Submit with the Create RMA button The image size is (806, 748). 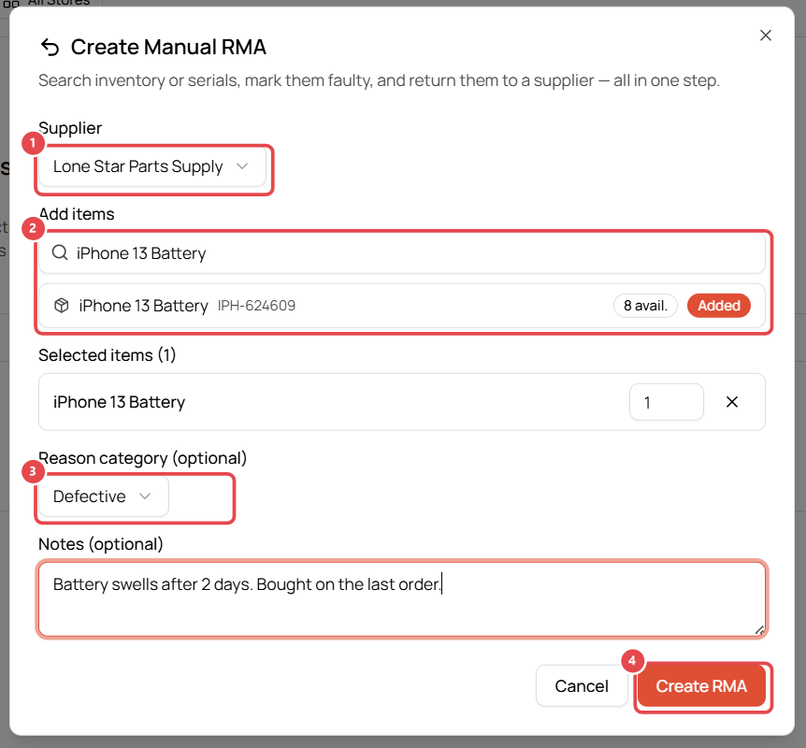(701, 686)
